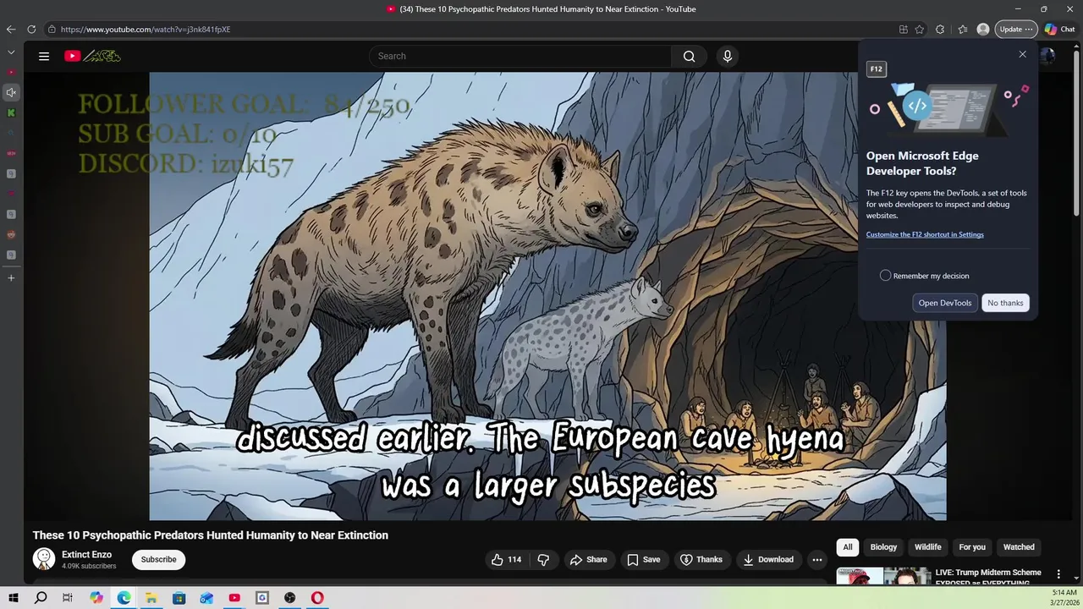Select the Biology filter chip
The width and height of the screenshot is (1083, 609).
click(x=883, y=547)
